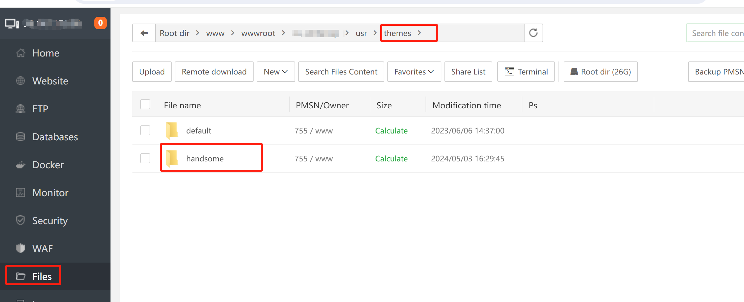The width and height of the screenshot is (744, 302).
Task: Expand chevron after usr breadcrumb
Action: [375, 33]
